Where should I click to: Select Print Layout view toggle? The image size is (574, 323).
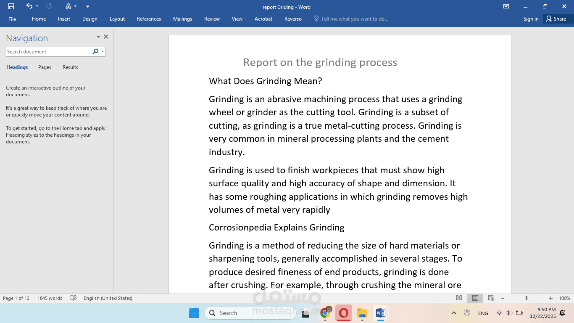[x=475, y=298]
